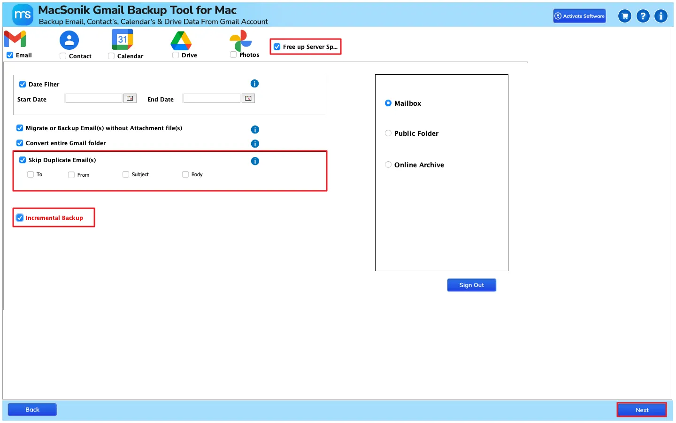This screenshot has width=676, height=423.
Task: Click the Gmail Email icon
Action: pyautogui.click(x=15, y=39)
